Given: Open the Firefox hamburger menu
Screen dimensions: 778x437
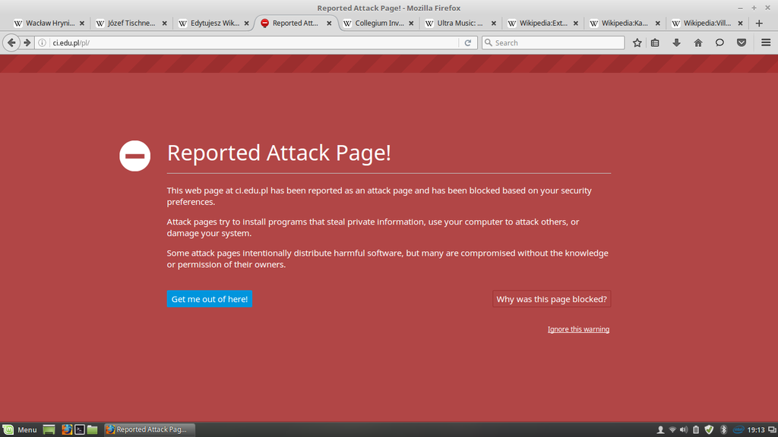Looking at the screenshot, I should pos(766,42).
